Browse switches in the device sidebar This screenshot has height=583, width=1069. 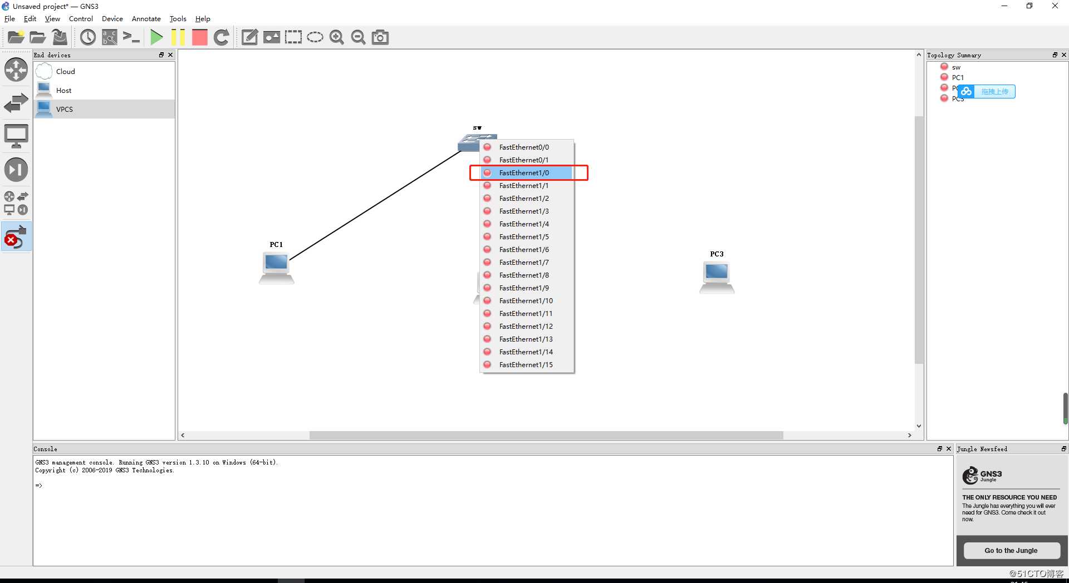pos(16,103)
